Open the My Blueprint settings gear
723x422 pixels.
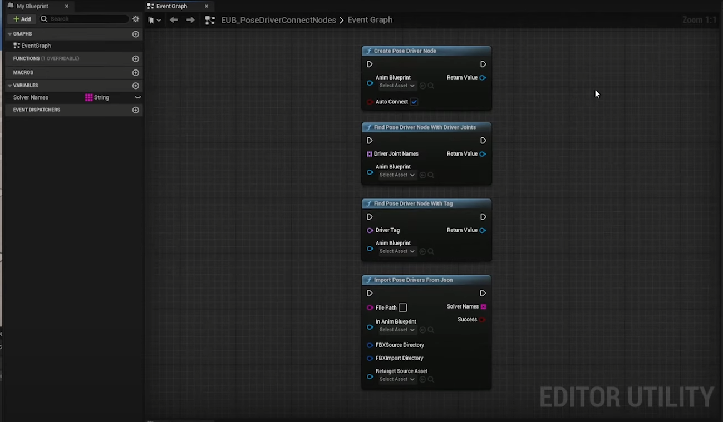click(136, 19)
